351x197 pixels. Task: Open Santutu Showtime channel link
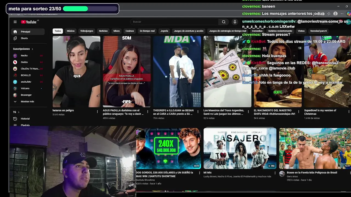coord(145,180)
